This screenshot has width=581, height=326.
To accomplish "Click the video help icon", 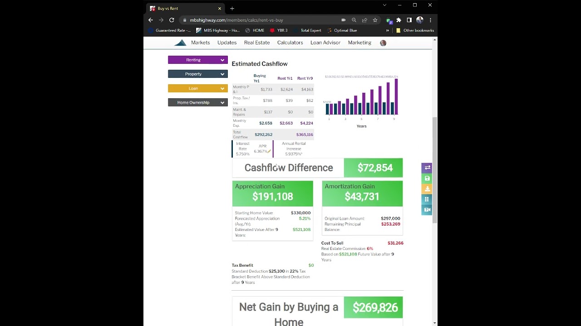I will click(x=427, y=210).
